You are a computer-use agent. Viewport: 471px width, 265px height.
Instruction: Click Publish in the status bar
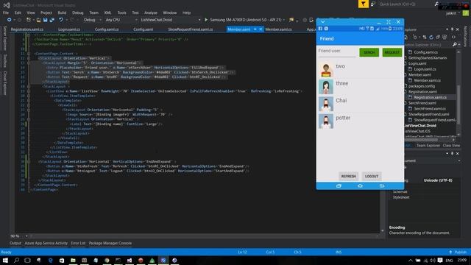(x=458, y=252)
